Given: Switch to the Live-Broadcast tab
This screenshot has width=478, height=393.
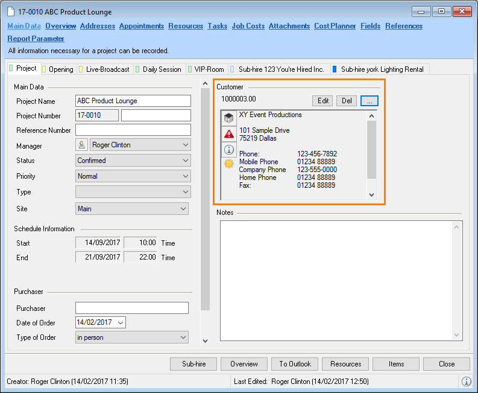Looking at the screenshot, I should coord(107,69).
